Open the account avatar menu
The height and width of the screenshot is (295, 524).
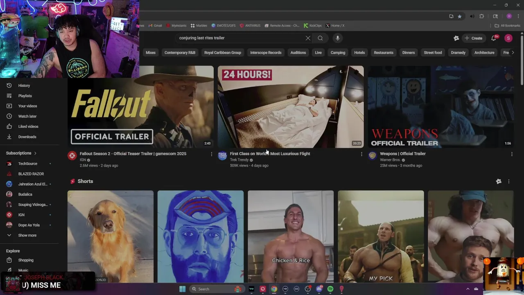point(508,38)
